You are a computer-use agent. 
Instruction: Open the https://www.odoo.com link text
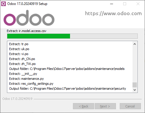(113, 13)
